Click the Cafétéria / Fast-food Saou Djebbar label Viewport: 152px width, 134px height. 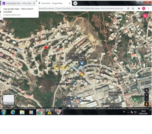(112, 105)
